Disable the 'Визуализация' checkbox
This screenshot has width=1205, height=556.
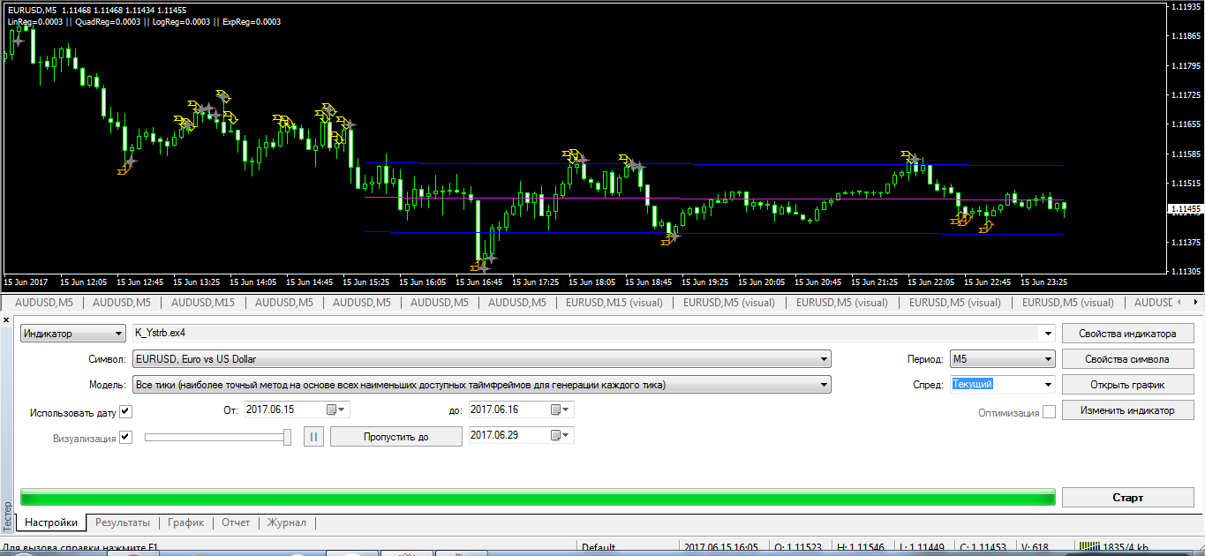click(x=125, y=437)
